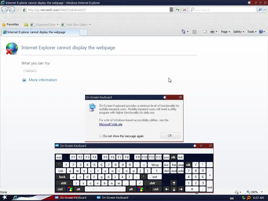This screenshot has width=268, height=201.
Task: Toggle the right alt key
Action: tap(131, 189)
